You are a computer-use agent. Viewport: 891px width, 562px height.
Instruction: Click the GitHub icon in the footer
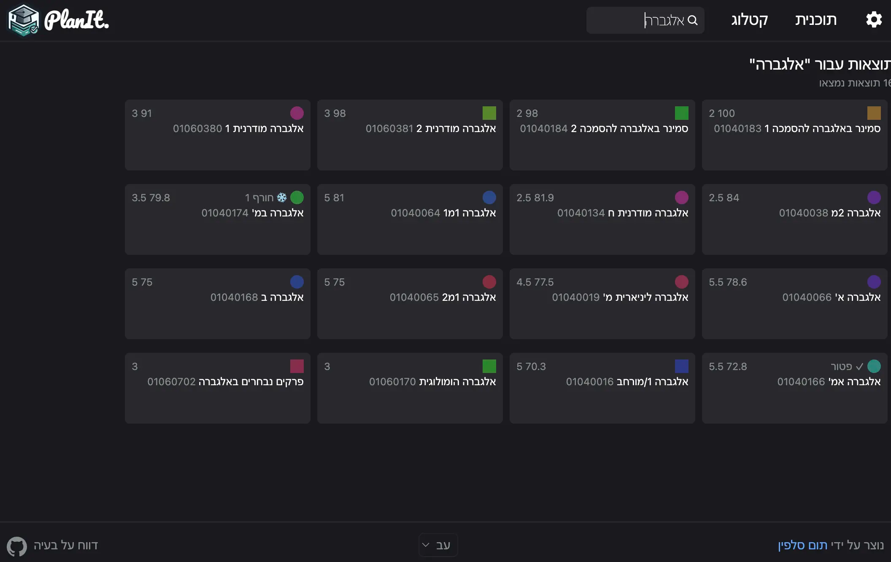17,546
